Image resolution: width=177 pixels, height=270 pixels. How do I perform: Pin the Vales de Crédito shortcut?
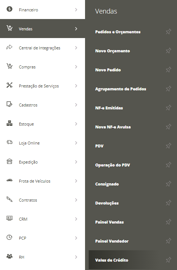(168, 260)
